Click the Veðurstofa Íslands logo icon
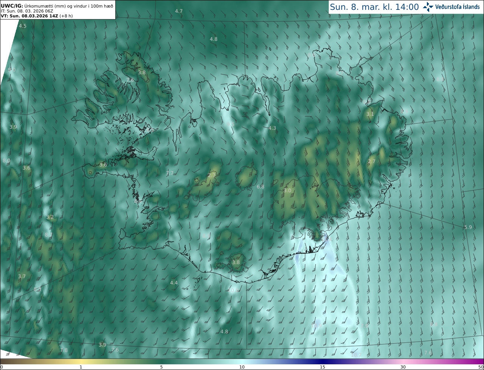 coord(428,7)
